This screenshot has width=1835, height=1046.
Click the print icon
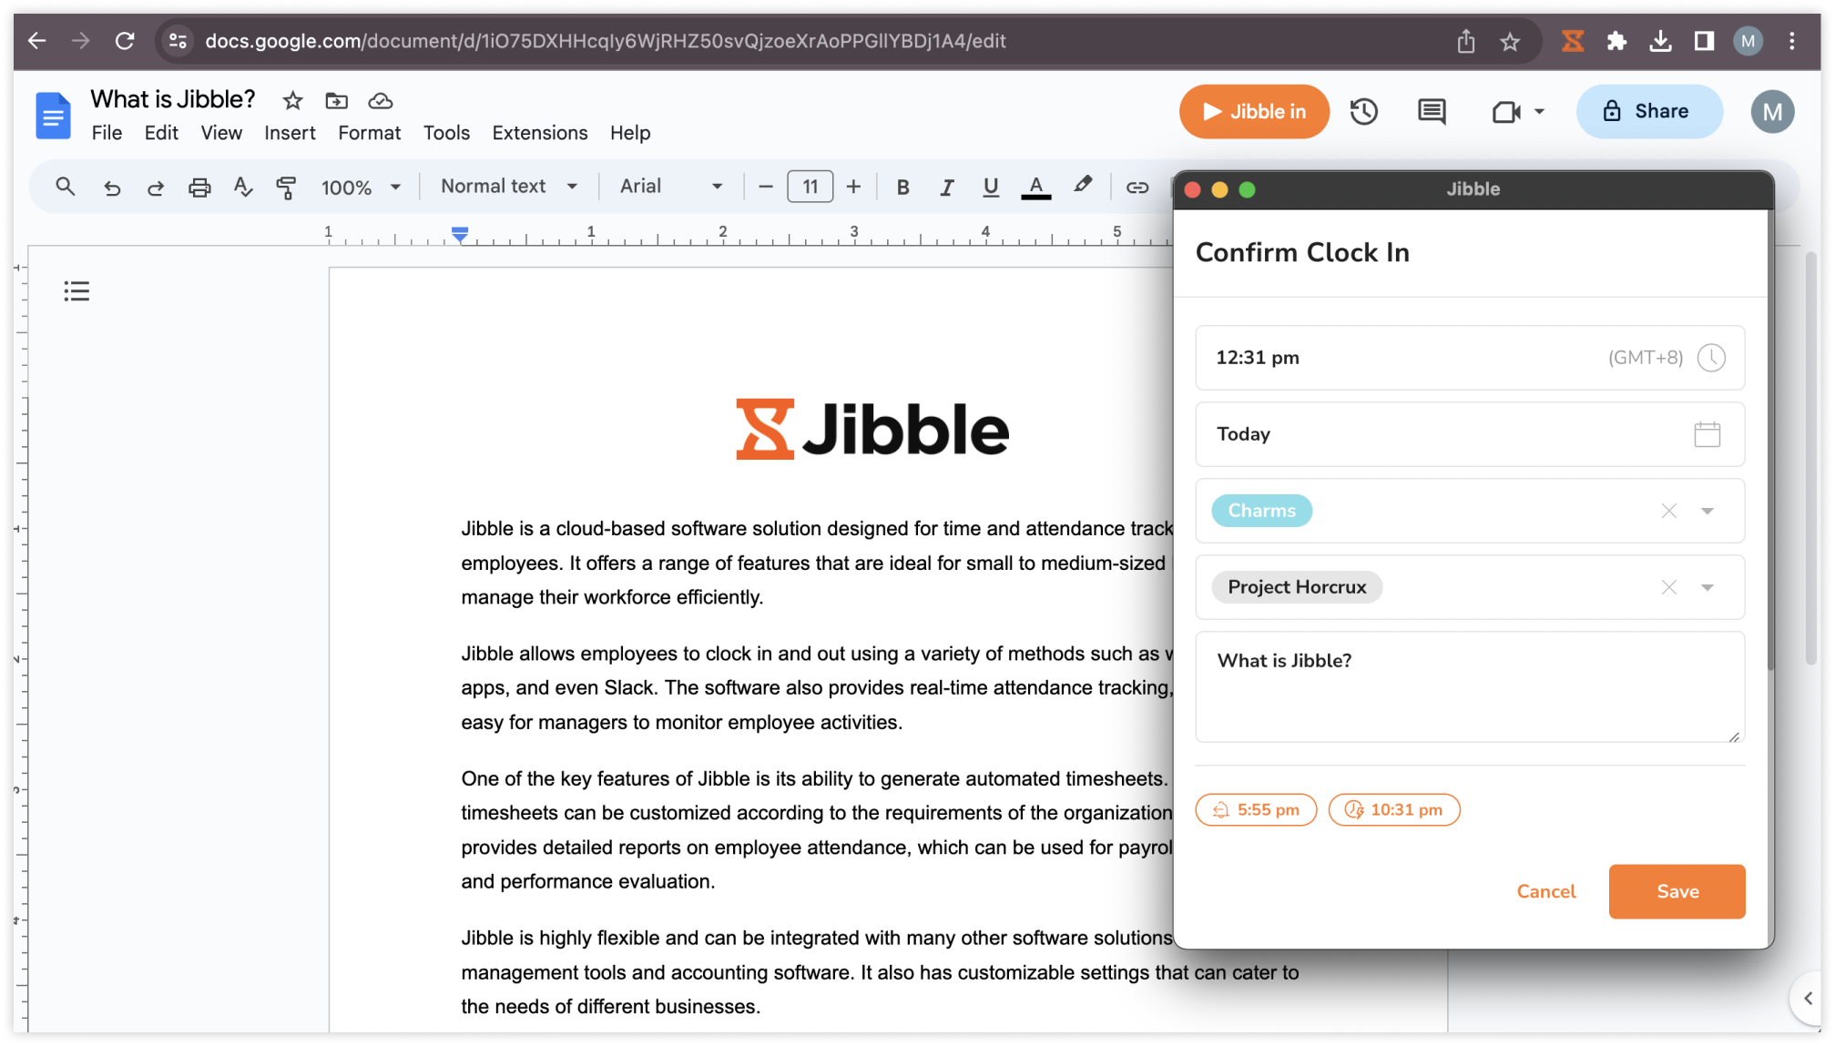click(x=199, y=188)
